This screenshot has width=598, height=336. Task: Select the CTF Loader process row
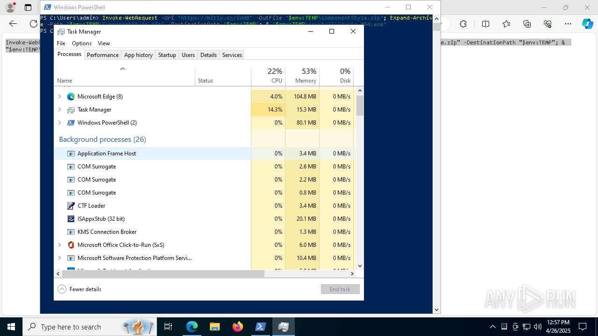[204, 206]
